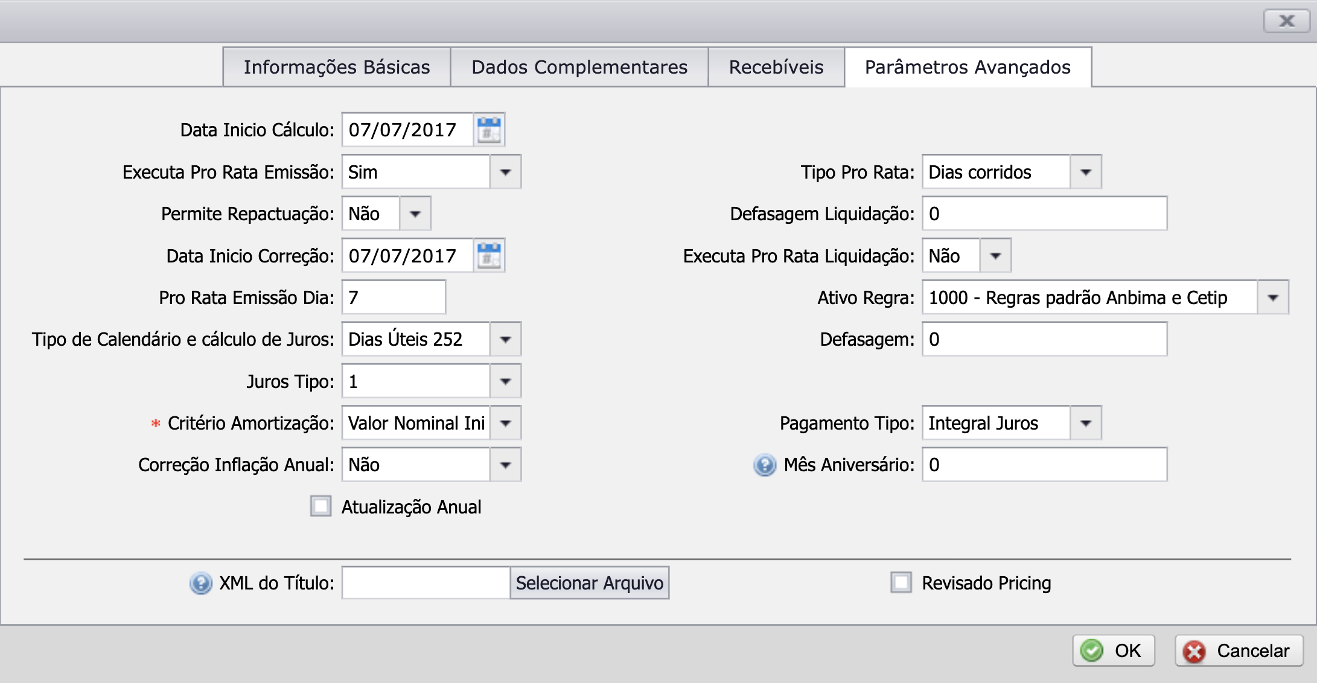Expand the Executa Pro Rata Emissão dropdown
Viewport: 1317px width, 683px height.
pyautogui.click(x=505, y=172)
